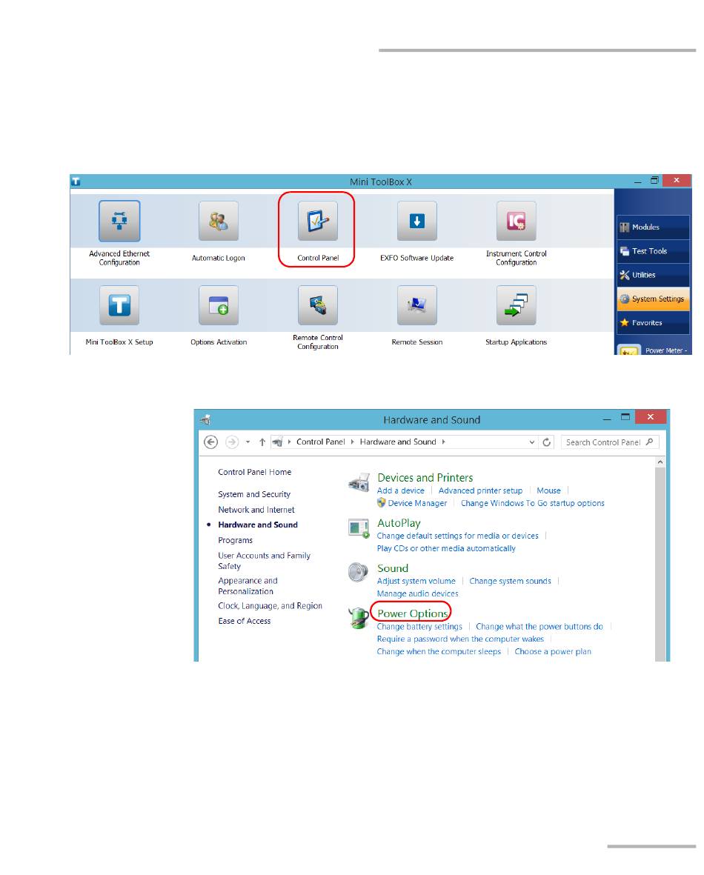
Task: Expand chevron after Hardware and Sound breadcrumb
Action: (443, 442)
